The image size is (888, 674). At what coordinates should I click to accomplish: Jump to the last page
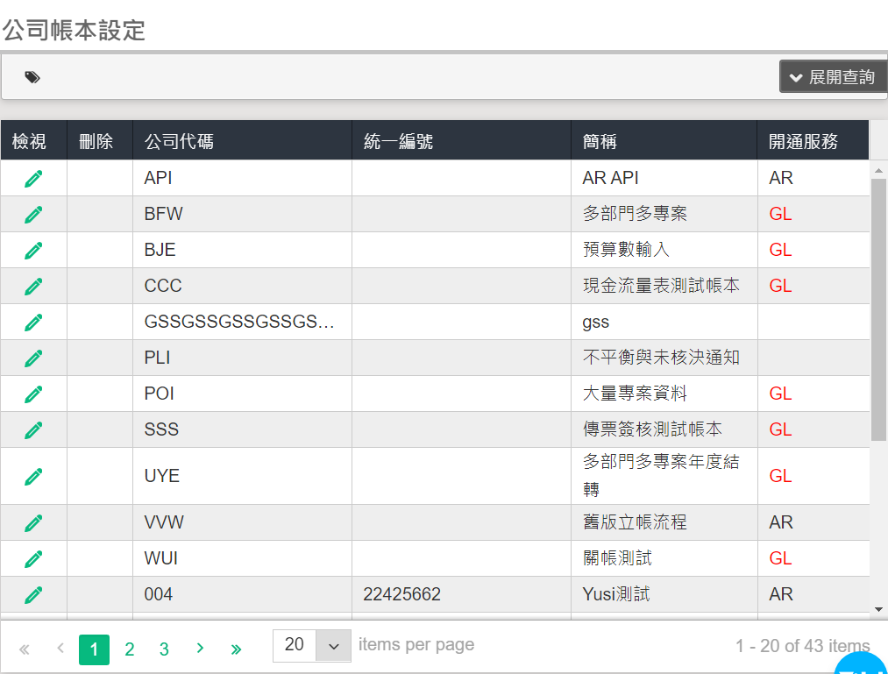(x=236, y=649)
